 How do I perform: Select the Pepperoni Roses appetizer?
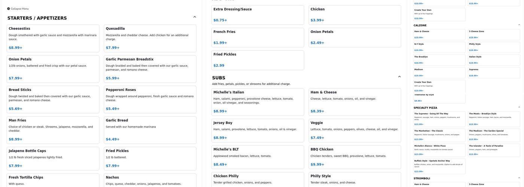[x=150, y=99]
